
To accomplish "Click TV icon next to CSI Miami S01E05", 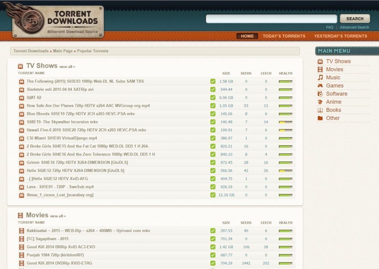I will tap(21, 138).
